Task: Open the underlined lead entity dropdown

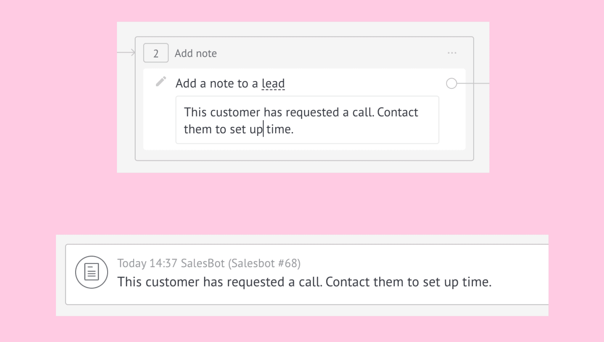Action: (273, 83)
